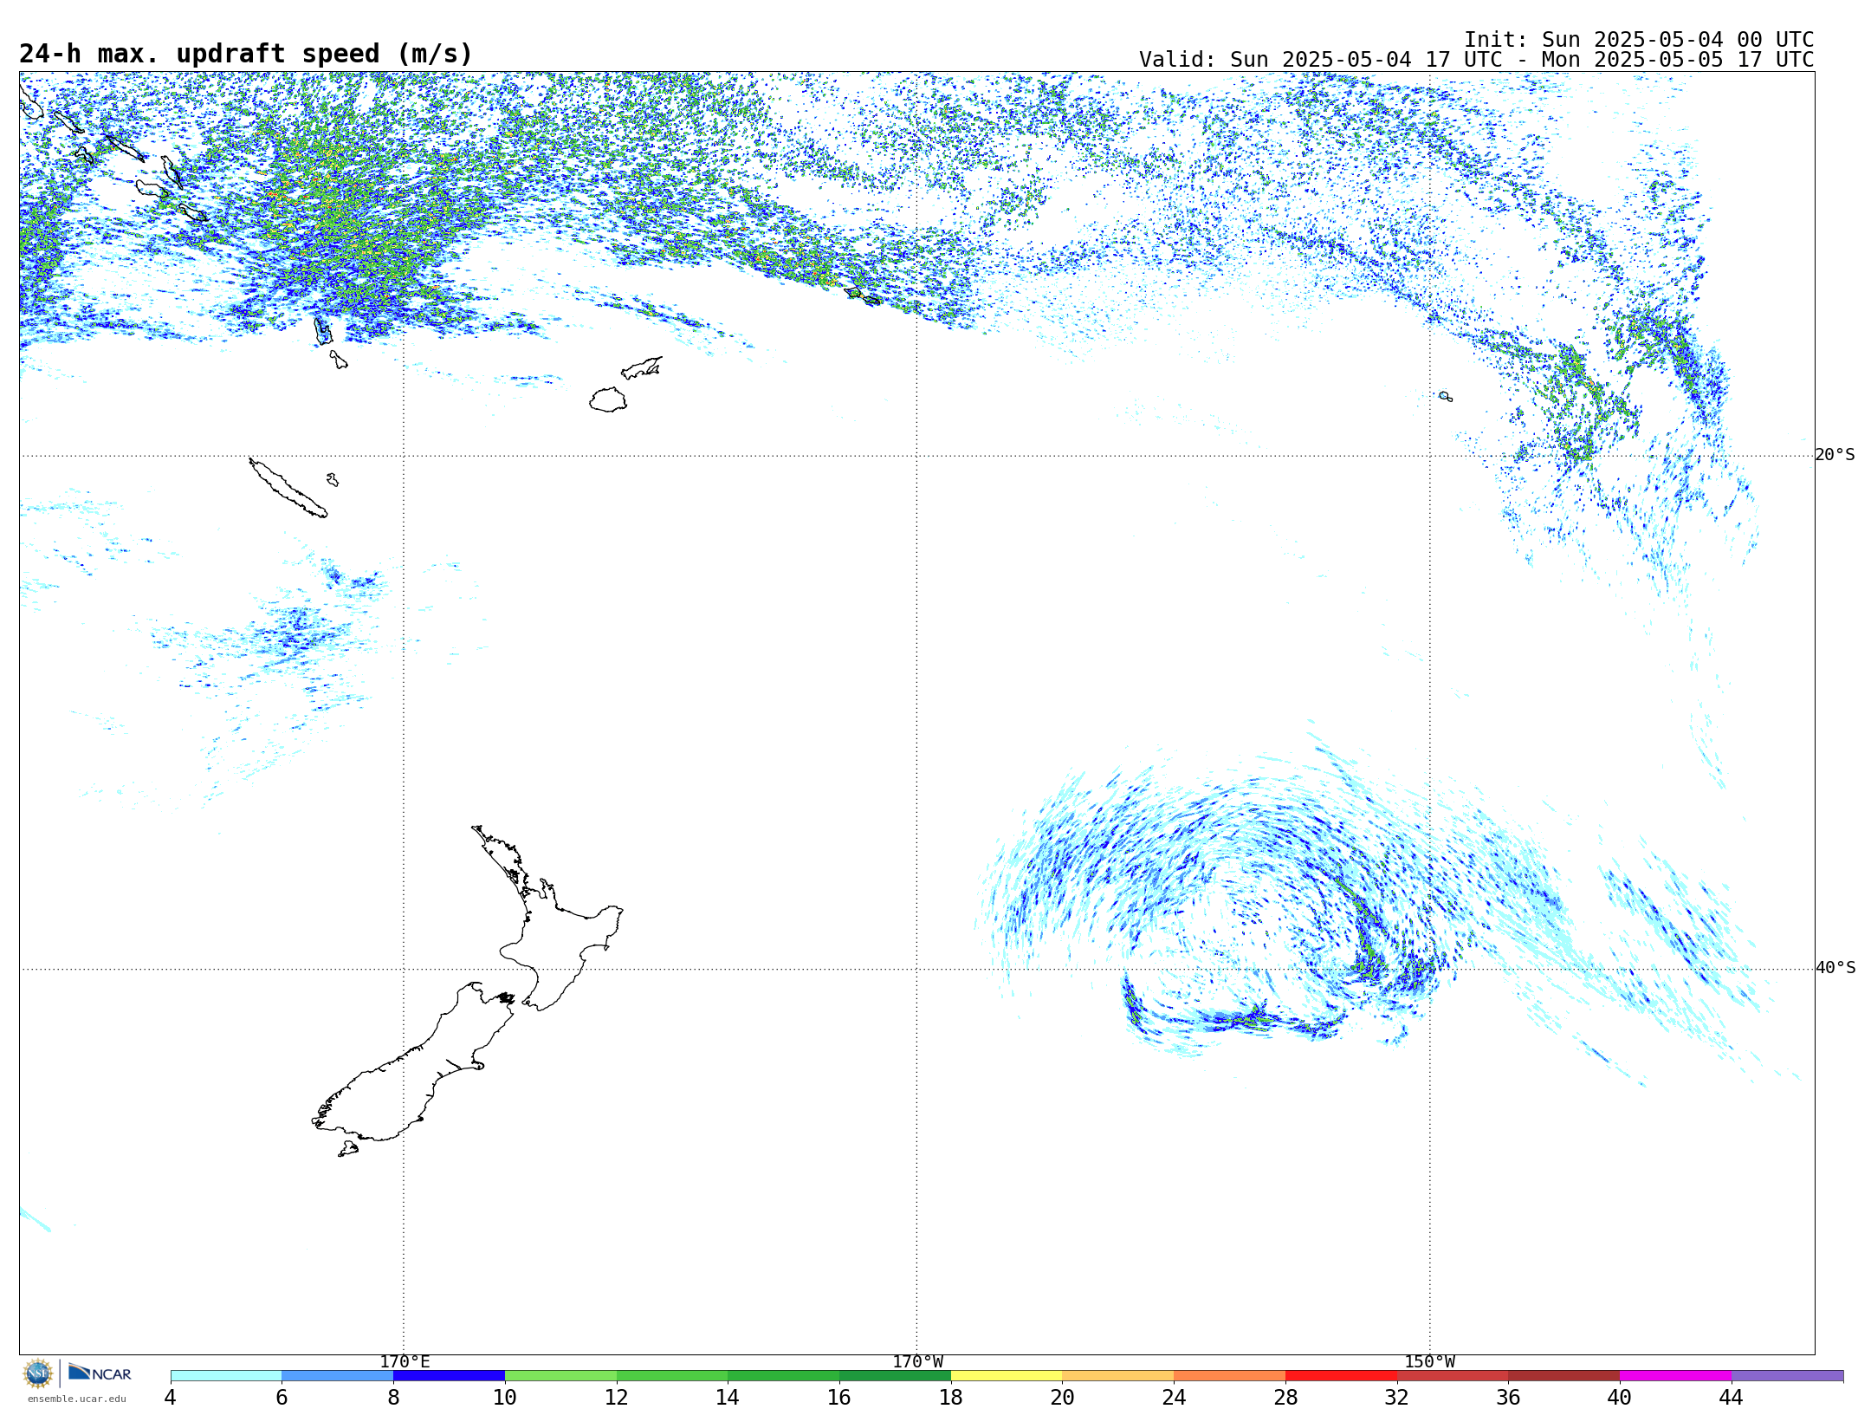Select the orange 24-28 color swatch

point(1230,1376)
